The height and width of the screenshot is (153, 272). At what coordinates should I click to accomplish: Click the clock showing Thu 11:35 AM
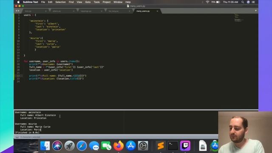[x=230, y=2]
